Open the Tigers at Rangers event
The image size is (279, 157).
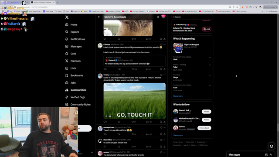click(192, 48)
